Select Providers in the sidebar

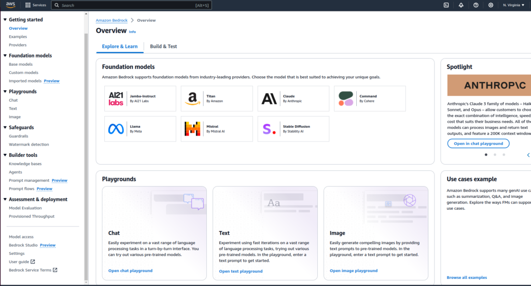(18, 45)
